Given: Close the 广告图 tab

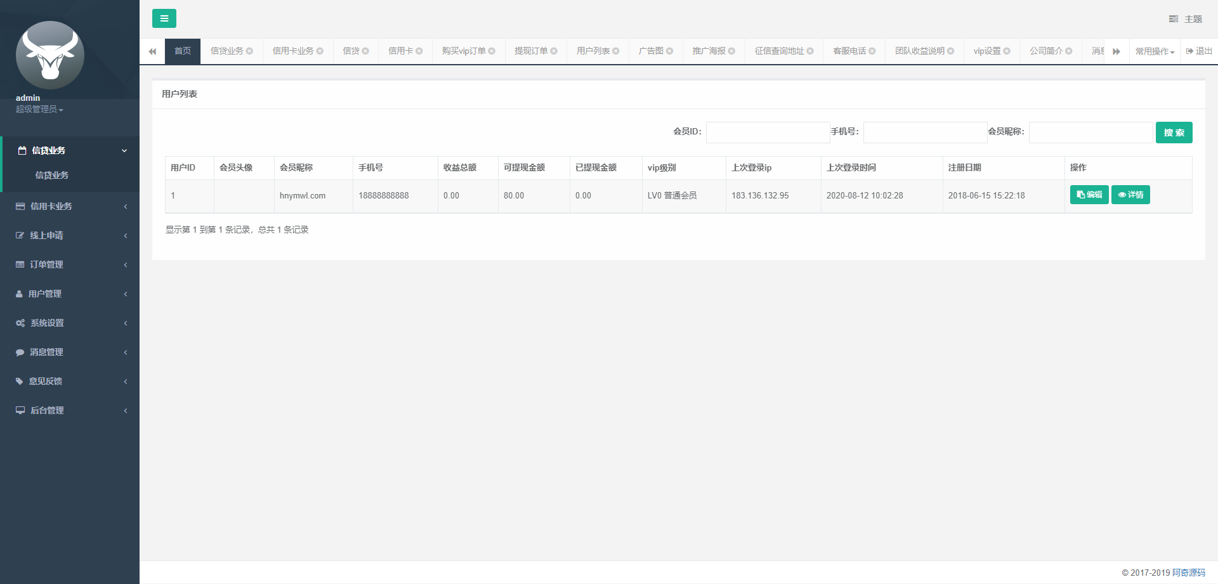Looking at the screenshot, I should (671, 51).
